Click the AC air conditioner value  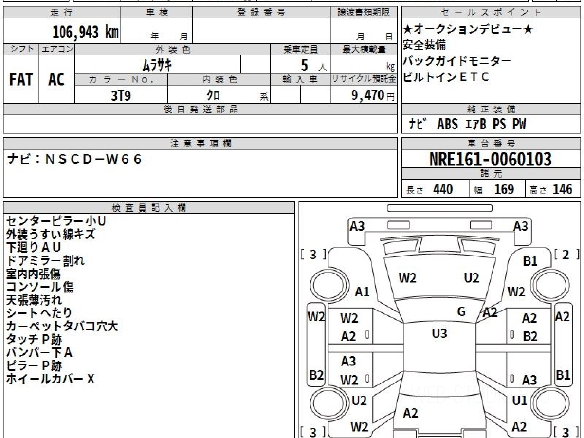[x=57, y=80]
